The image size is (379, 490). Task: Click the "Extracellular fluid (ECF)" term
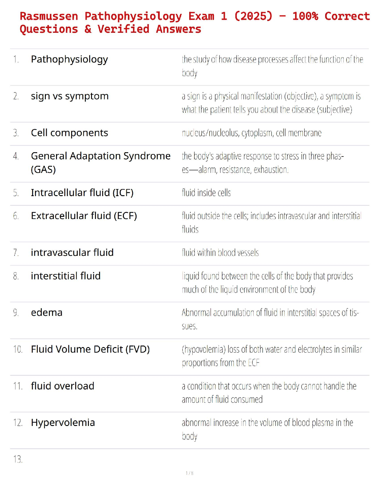pyautogui.click(x=84, y=216)
